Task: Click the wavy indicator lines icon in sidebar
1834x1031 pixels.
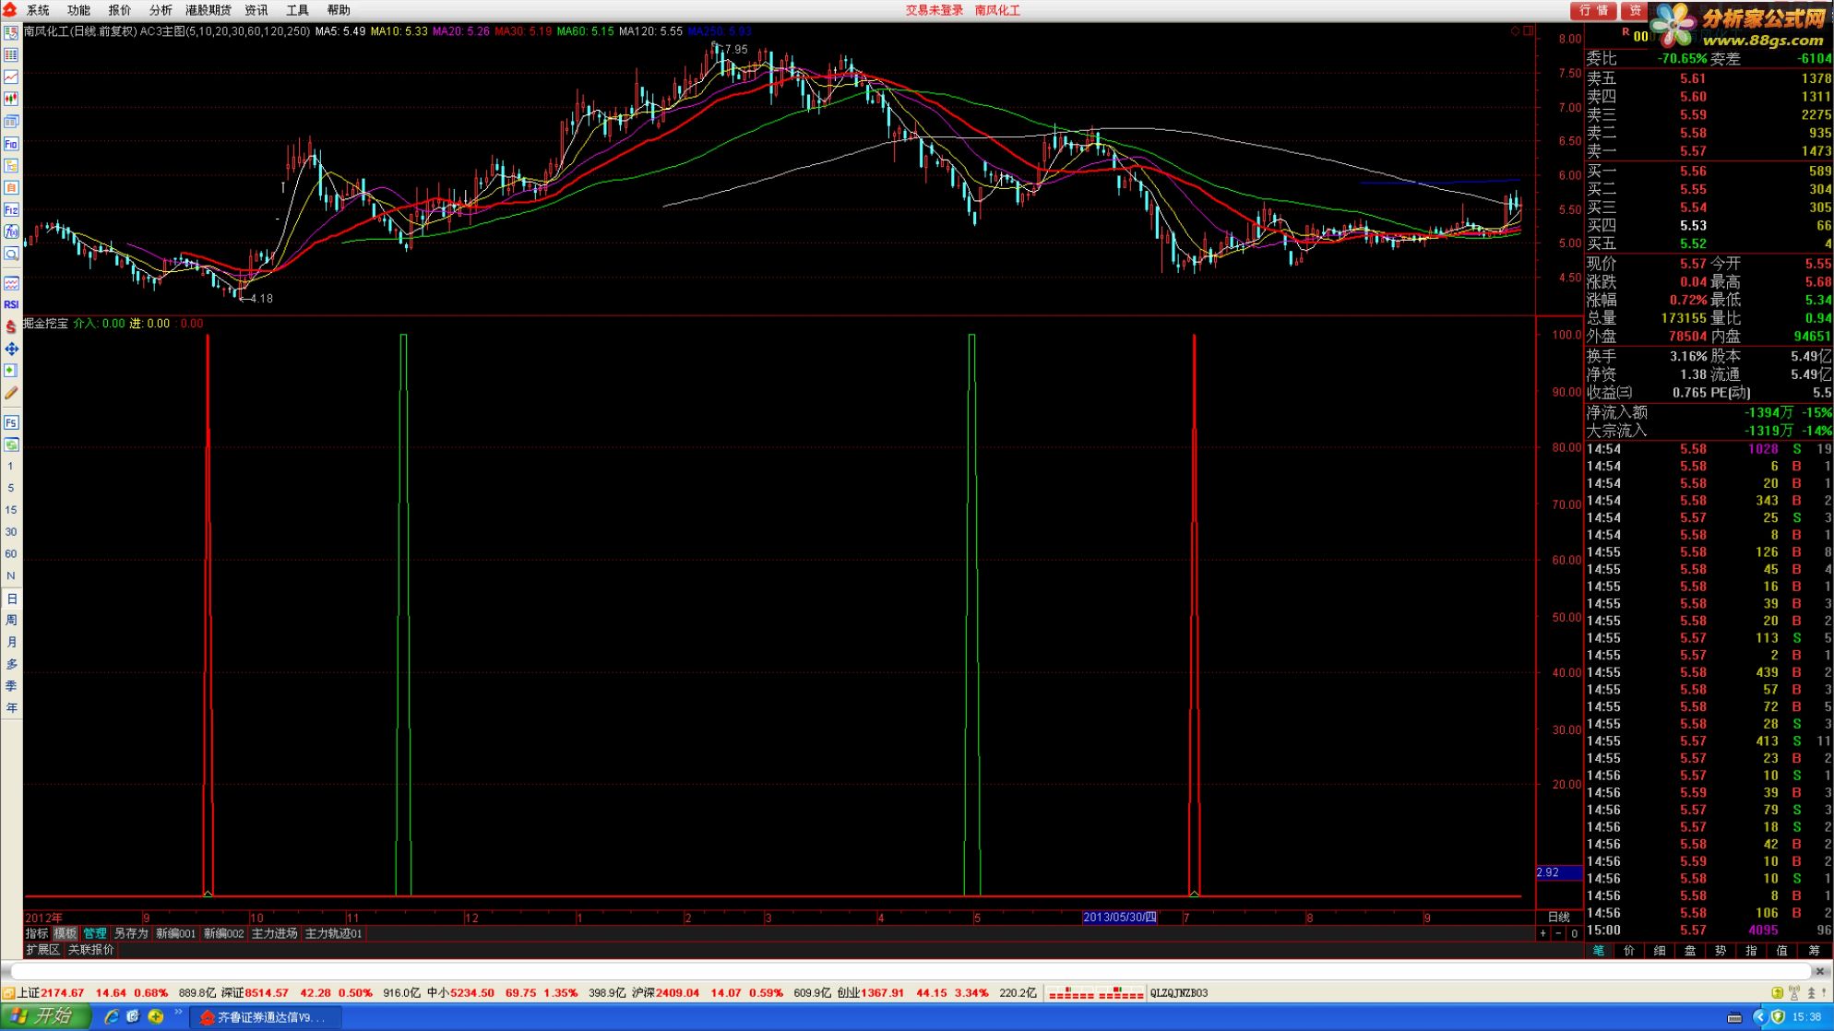Action: 11,283
